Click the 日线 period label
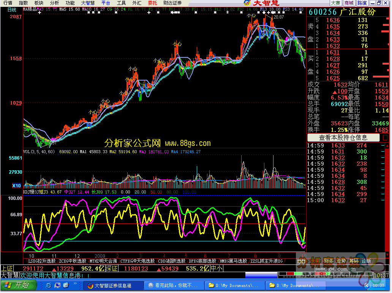This screenshot has width=392, height=293. pos(12,10)
